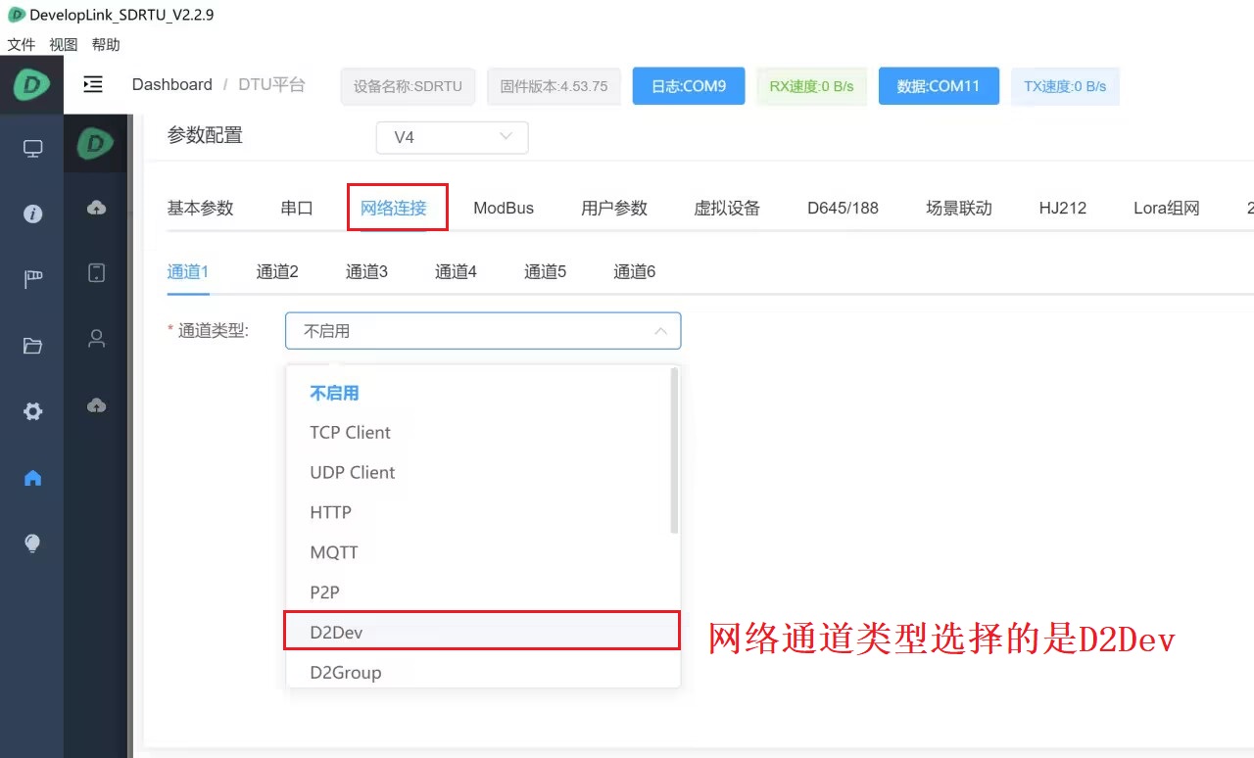Open the 视图 menu

[64, 45]
